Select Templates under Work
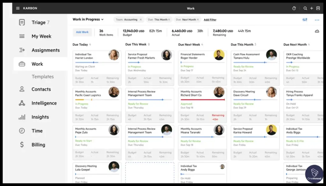 pos(43,77)
